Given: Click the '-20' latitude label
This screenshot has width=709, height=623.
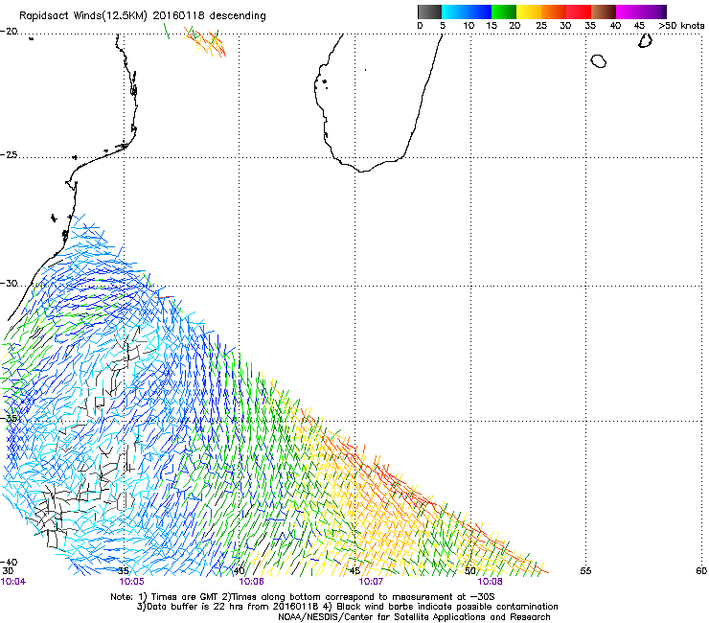Looking at the screenshot, I should point(9,32).
